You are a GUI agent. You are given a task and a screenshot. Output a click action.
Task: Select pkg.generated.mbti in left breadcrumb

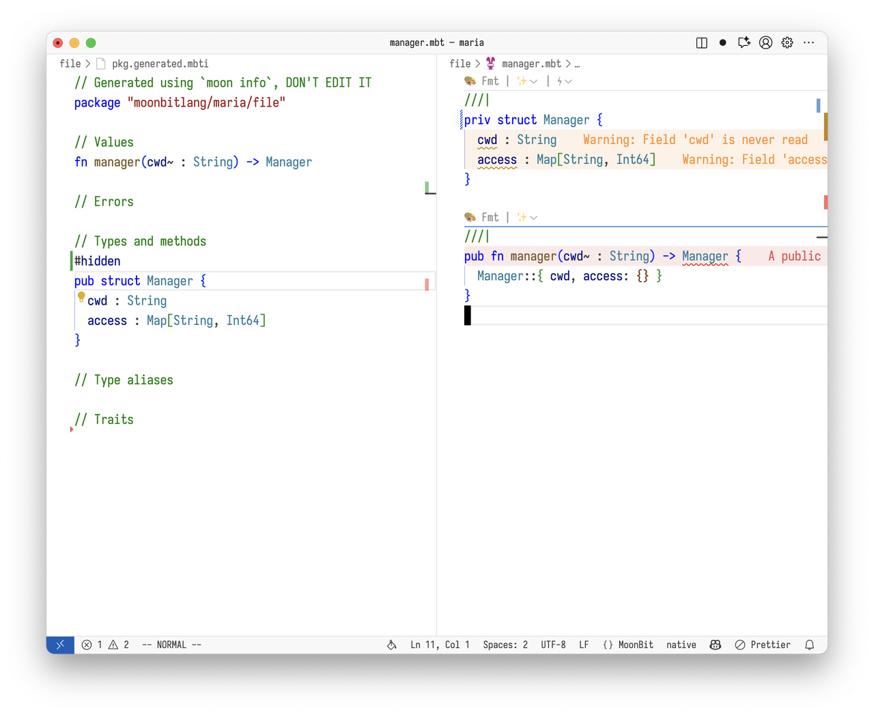point(160,64)
